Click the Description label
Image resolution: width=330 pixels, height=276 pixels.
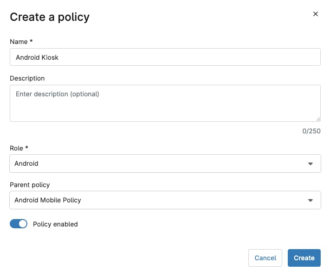click(27, 78)
